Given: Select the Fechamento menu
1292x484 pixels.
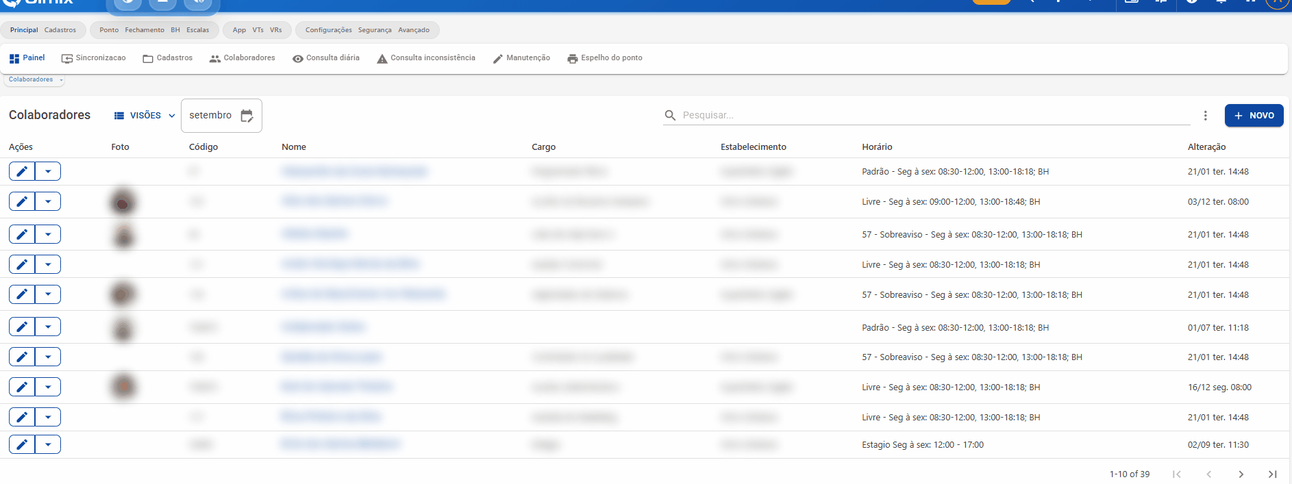Looking at the screenshot, I should click(145, 30).
